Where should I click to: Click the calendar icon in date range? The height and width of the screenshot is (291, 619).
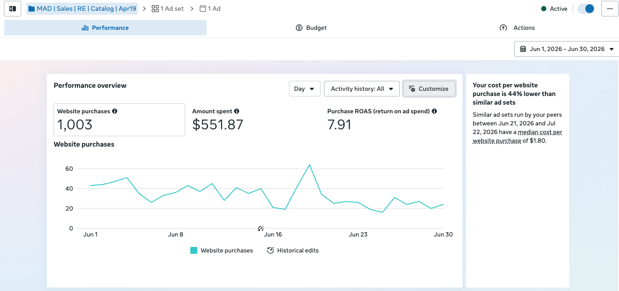point(523,49)
